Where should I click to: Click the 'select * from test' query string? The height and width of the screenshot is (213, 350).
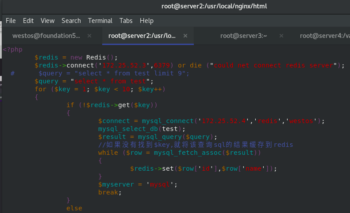[110, 81]
